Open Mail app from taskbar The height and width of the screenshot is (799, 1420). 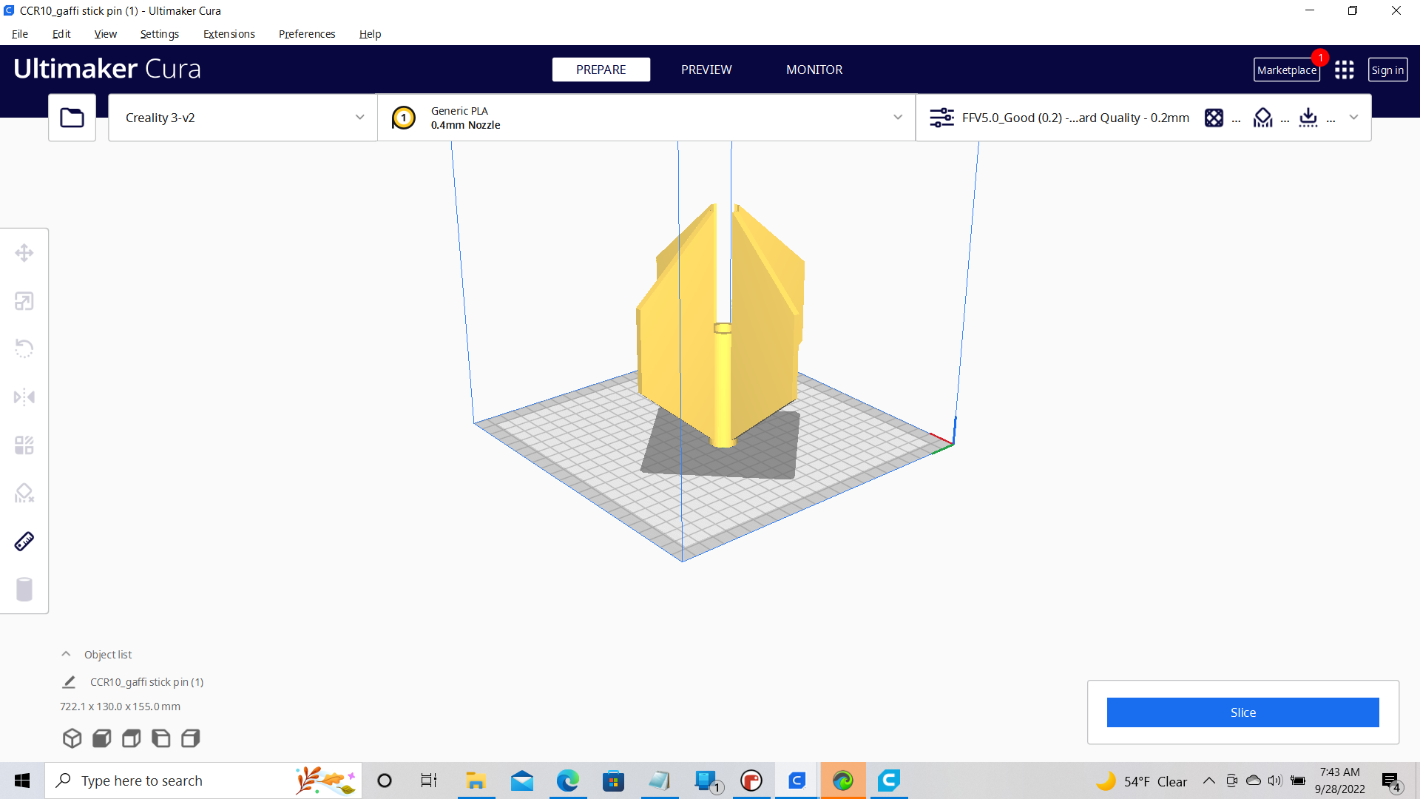coord(522,781)
